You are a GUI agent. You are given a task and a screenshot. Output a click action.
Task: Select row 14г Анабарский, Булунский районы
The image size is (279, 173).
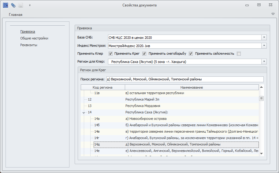(x=170, y=138)
